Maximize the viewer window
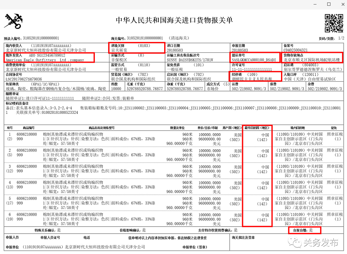Screen dimensions: 347x254 click(329, 4)
